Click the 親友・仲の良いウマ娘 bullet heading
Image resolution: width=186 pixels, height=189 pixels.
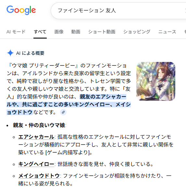point(39,125)
